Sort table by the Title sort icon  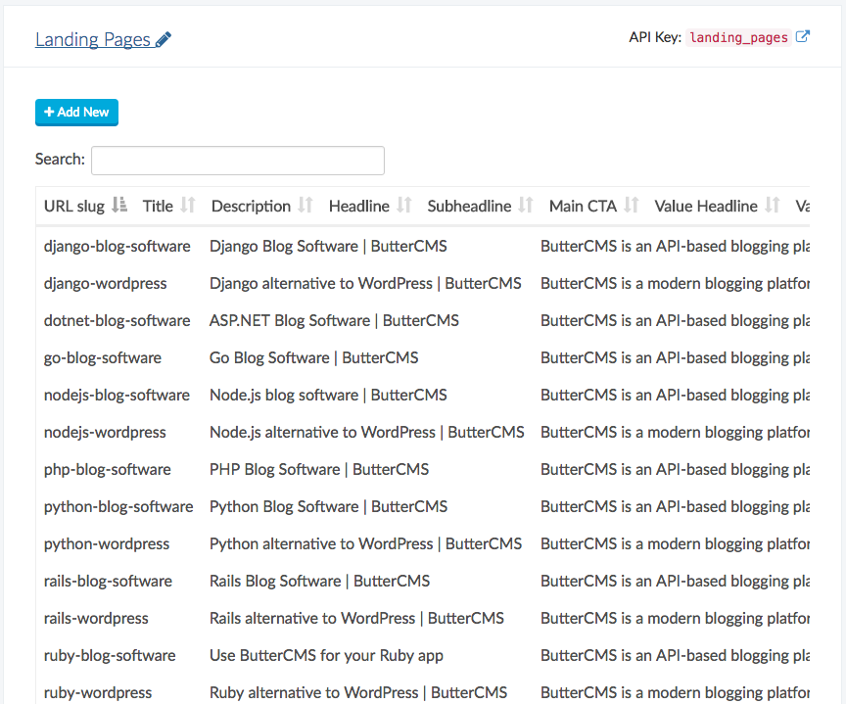point(187,206)
